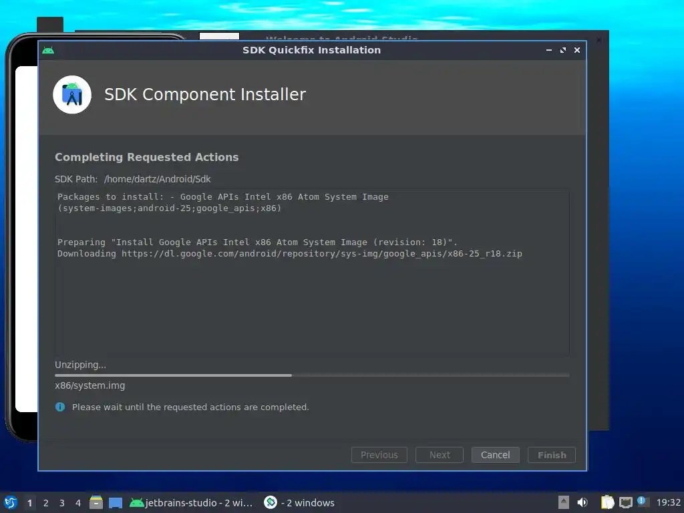Screen dimensions: 684x513
Task: Click the Unzipping... status text
Action: [80, 365]
